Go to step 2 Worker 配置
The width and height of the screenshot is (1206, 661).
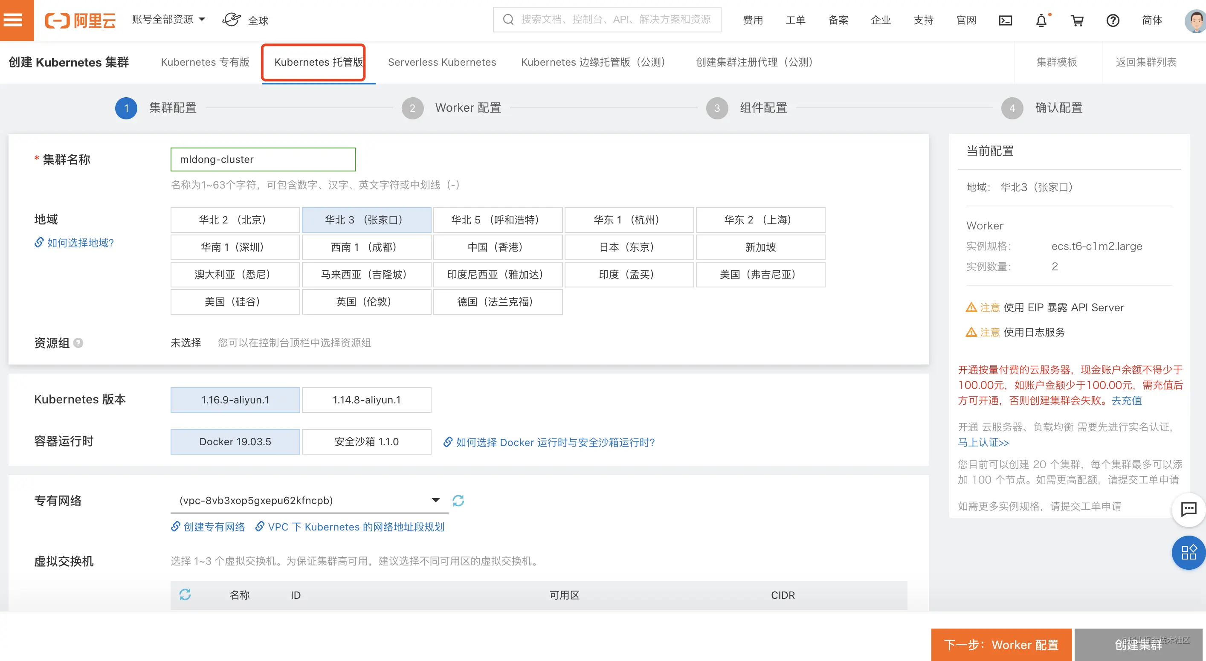click(451, 108)
